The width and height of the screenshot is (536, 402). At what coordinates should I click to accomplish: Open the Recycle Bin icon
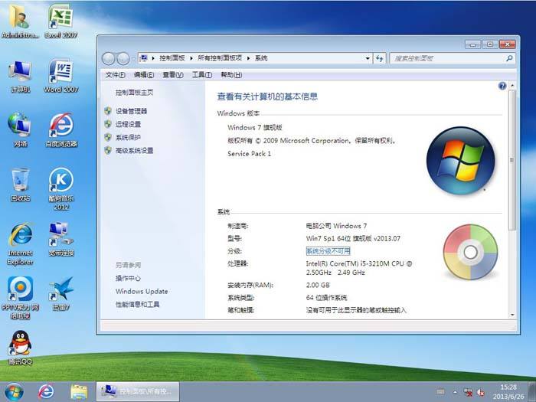point(20,181)
